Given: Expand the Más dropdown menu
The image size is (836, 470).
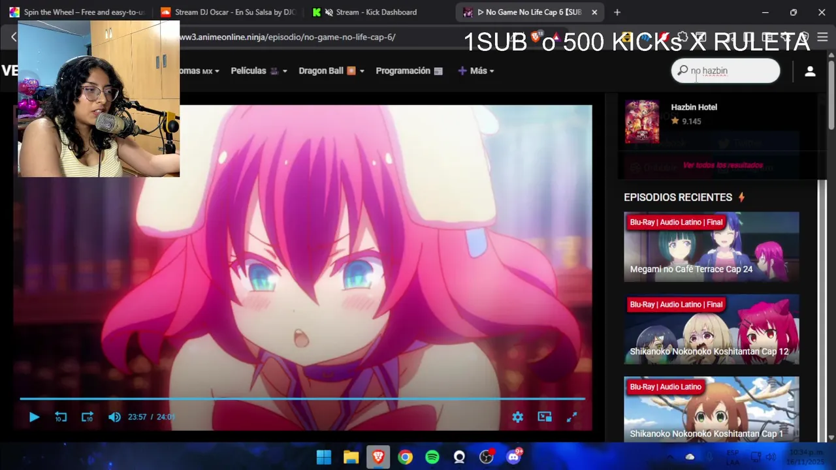Looking at the screenshot, I should [476, 70].
